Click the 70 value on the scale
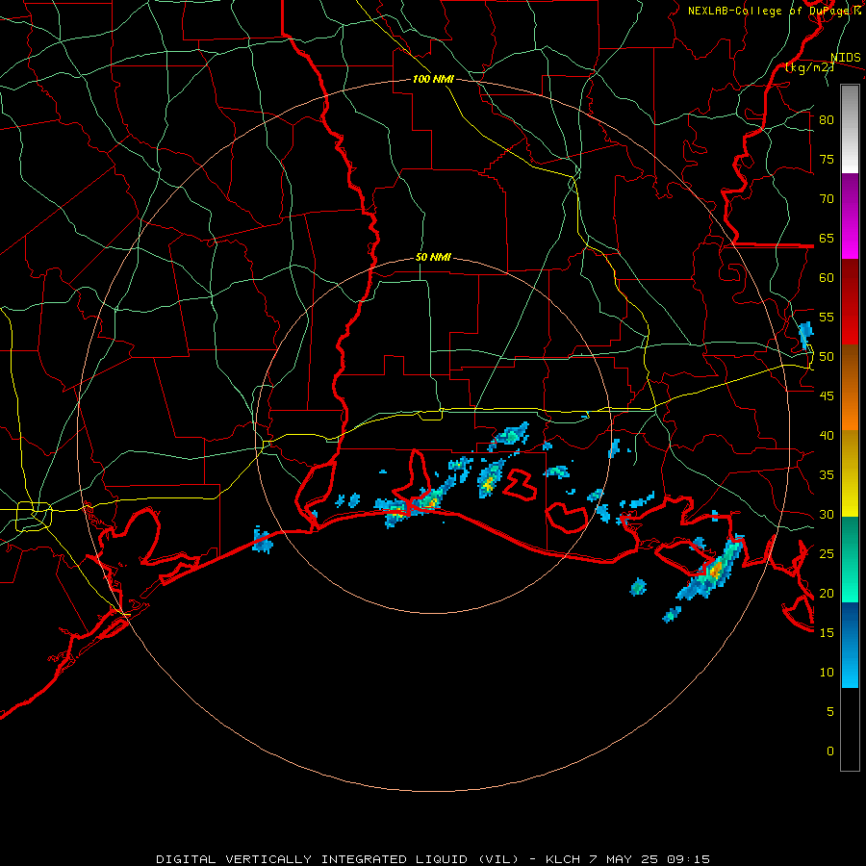This screenshot has width=866, height=866. pos(827,199)
